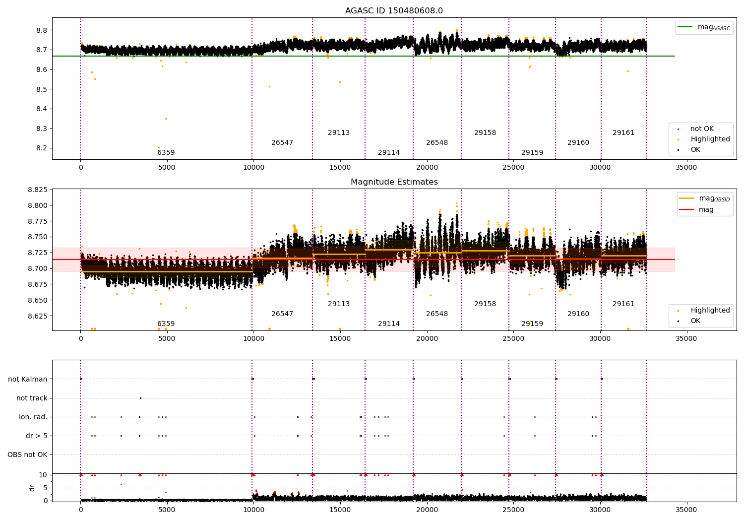
Task: Click the OBSID label 29113 in middle plot
Action: coord(339,304)
